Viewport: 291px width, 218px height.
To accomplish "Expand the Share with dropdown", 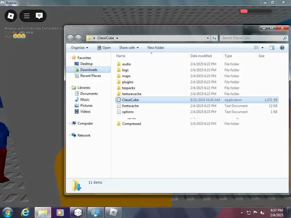I will pyautogui.click(x=129, y=48).
